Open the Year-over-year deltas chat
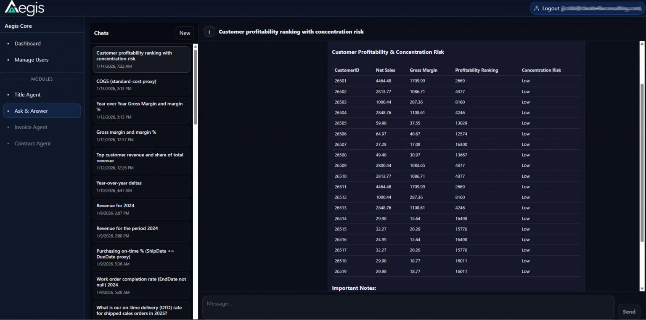 (141, 186)
